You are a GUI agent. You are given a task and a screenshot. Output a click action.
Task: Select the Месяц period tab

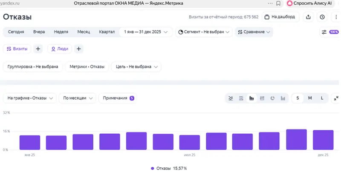point(84,32)
